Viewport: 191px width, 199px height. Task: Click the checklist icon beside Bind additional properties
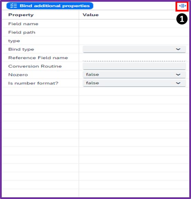(13, 6)
